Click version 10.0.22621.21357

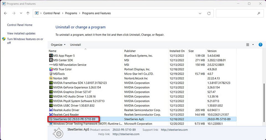pos(218,115)
